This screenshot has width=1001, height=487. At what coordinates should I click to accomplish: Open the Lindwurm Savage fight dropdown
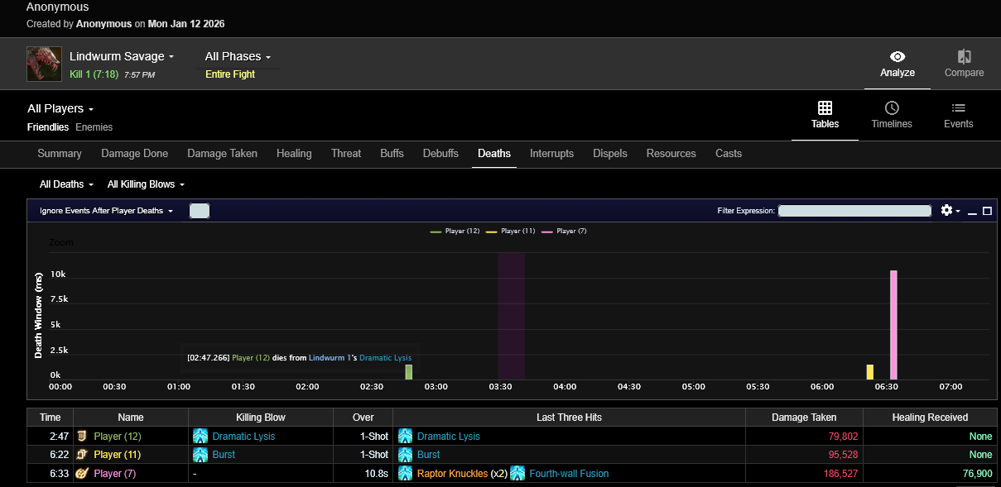[x=122, y=56]
